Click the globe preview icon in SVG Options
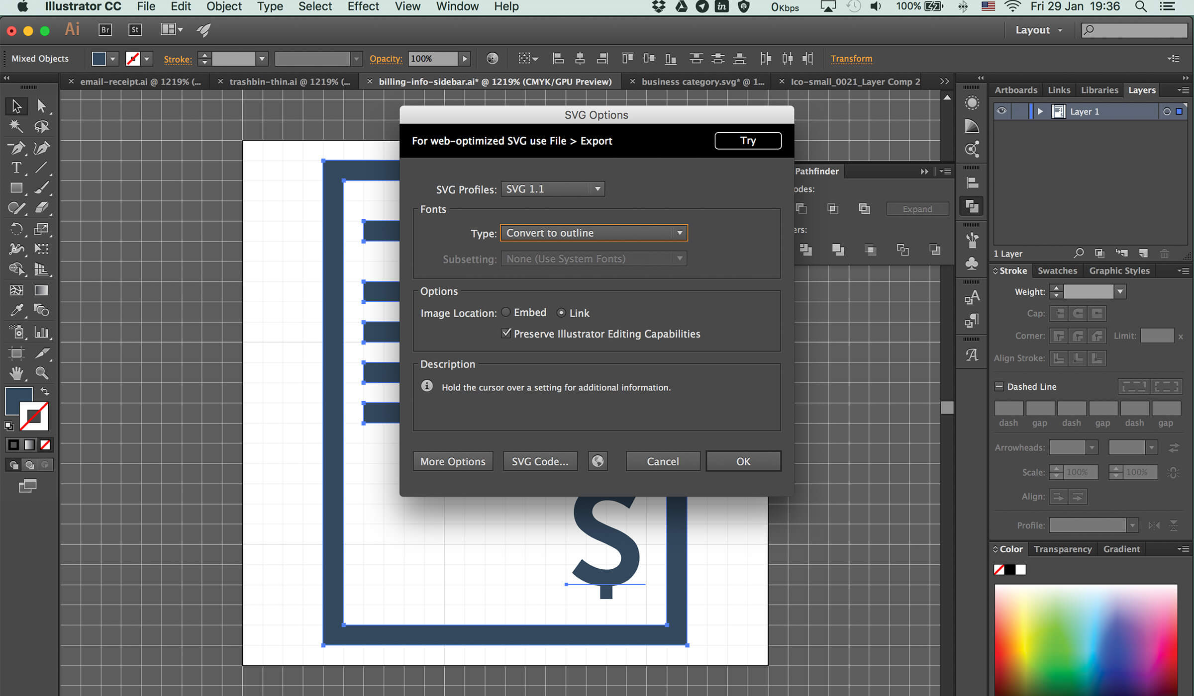This screenshot has width=1194, height=696. [597, 461]
